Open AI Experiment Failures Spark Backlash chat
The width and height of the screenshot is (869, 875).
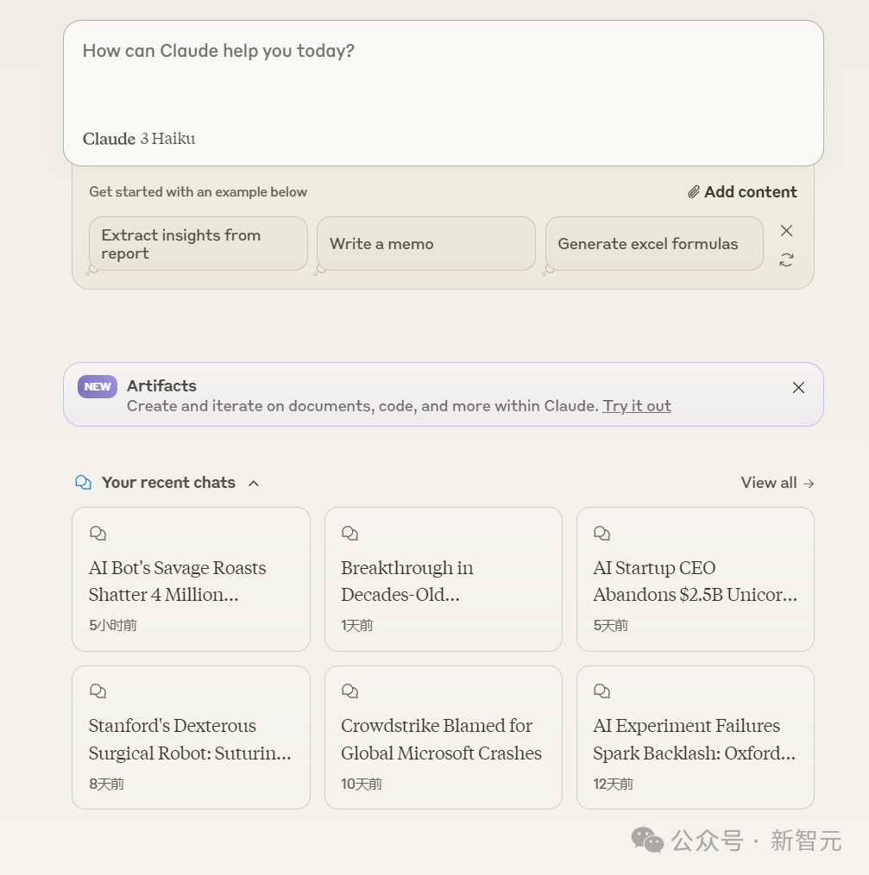point(696,737)
